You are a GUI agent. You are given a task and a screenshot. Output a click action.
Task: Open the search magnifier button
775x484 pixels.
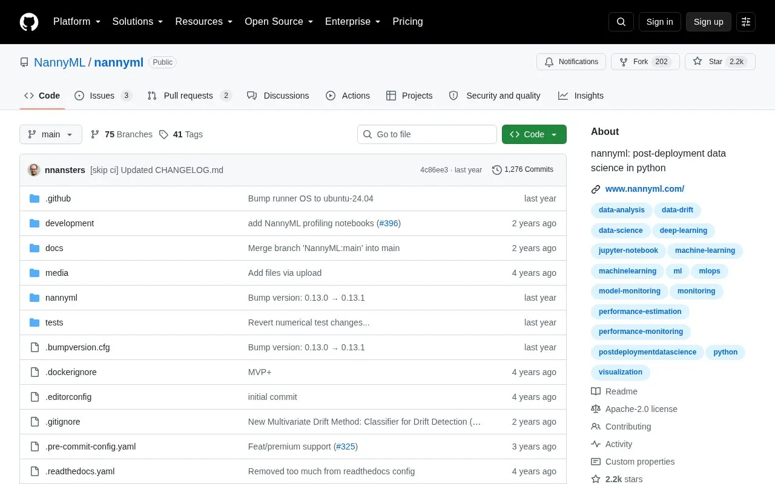[621, 22]
